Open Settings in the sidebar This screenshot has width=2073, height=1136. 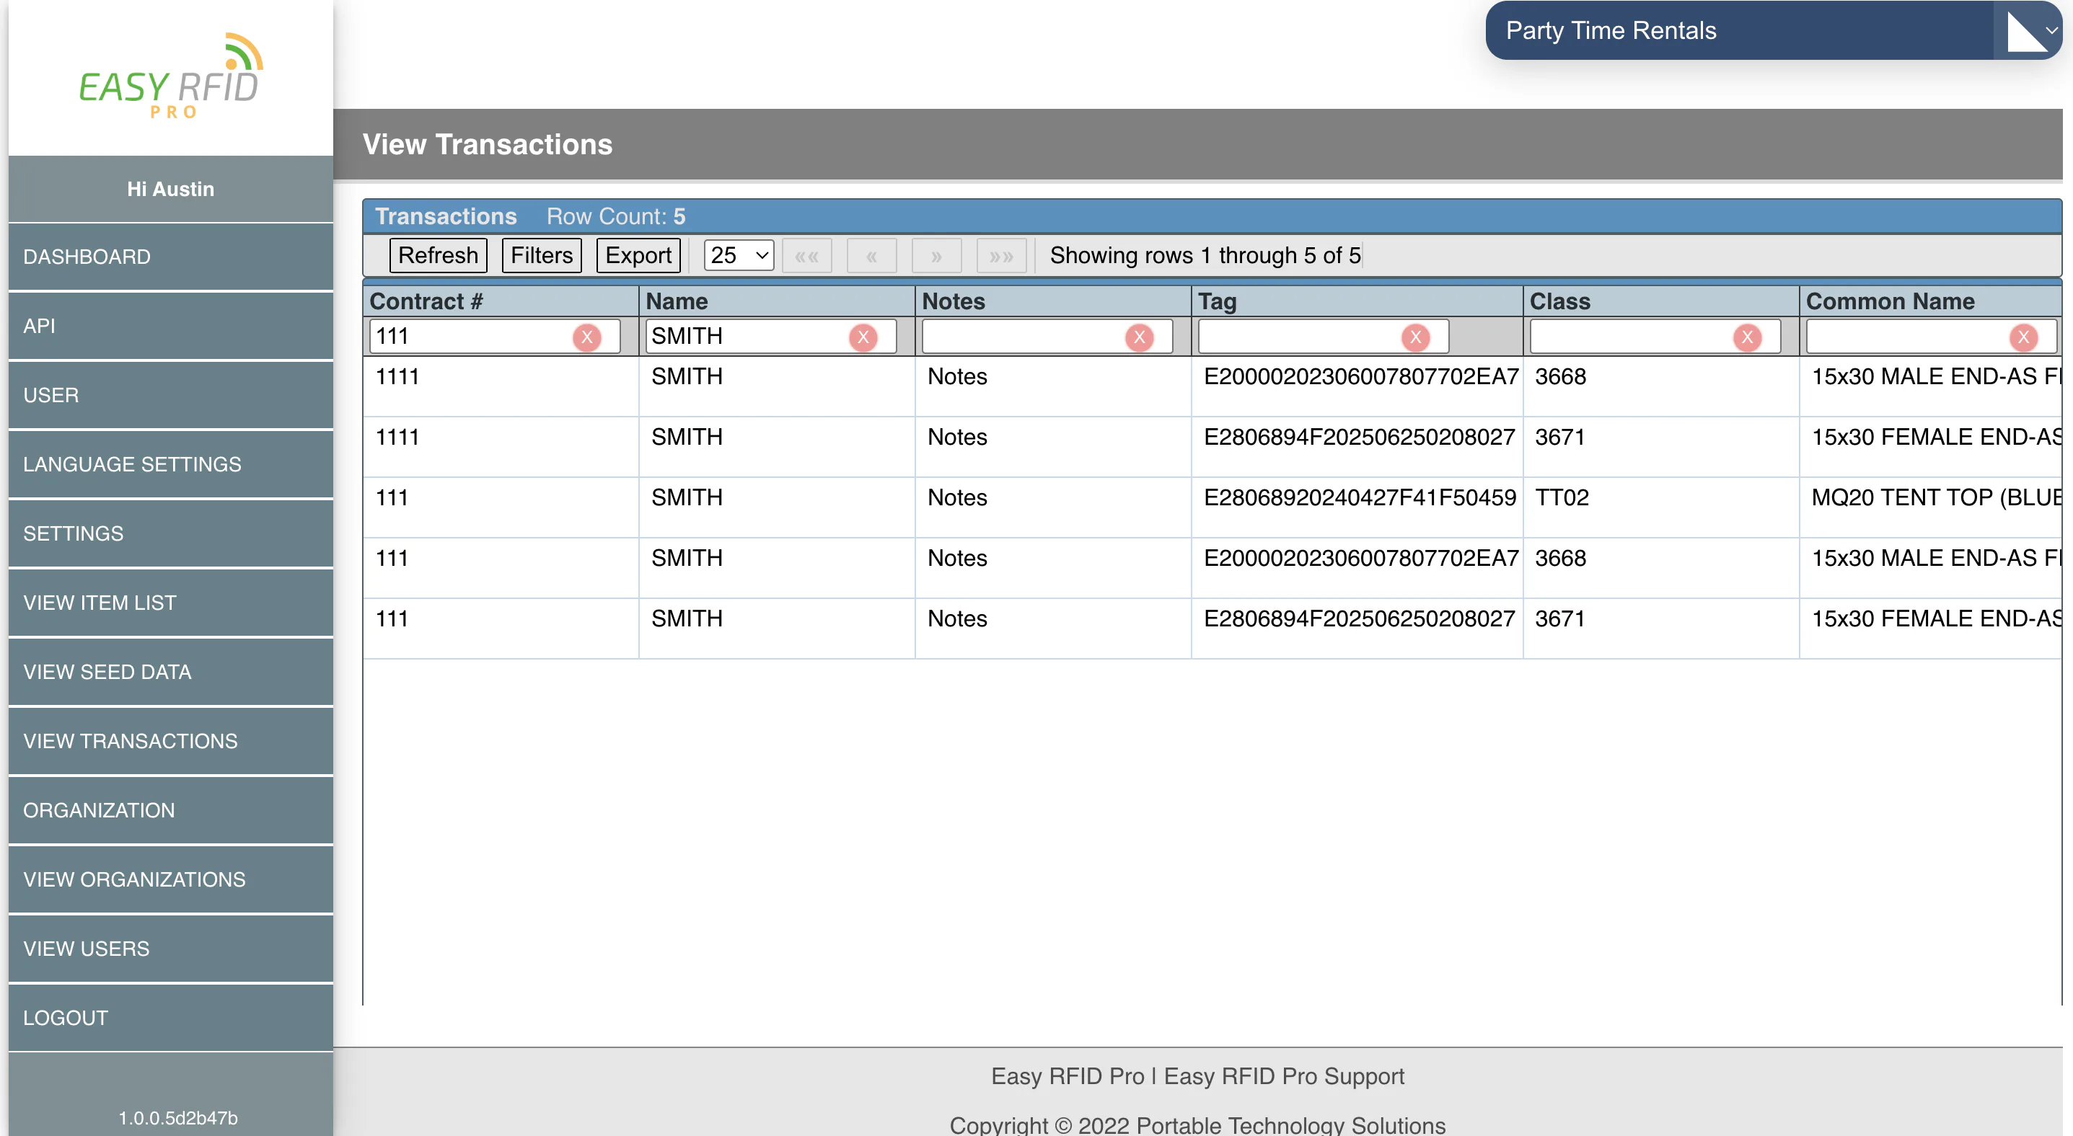point(171,533)
